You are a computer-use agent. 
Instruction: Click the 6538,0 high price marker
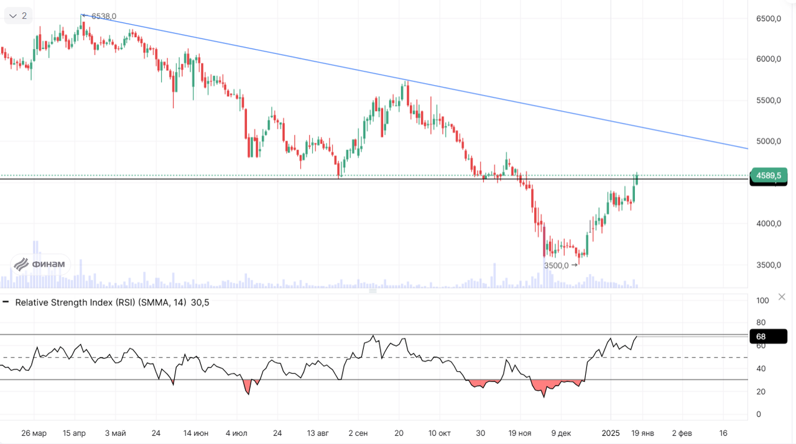coord(103,16)
